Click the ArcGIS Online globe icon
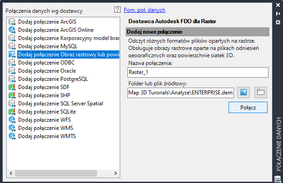The image size is (283, 183). (x=12, y=30)
